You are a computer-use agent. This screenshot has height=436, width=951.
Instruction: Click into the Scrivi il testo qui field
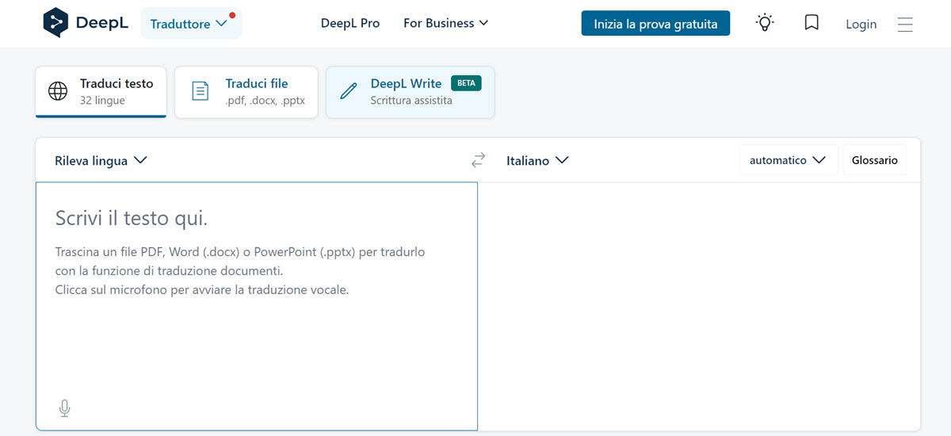pyautogui.click(x=257, y=306)
